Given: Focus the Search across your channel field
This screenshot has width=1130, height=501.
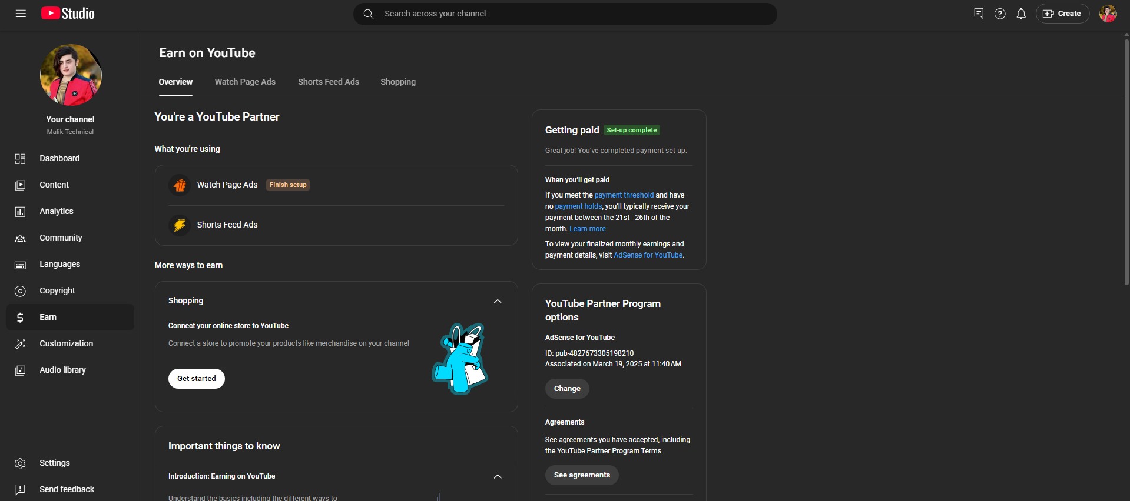Looking at the screenshot, I should [565, 14].
